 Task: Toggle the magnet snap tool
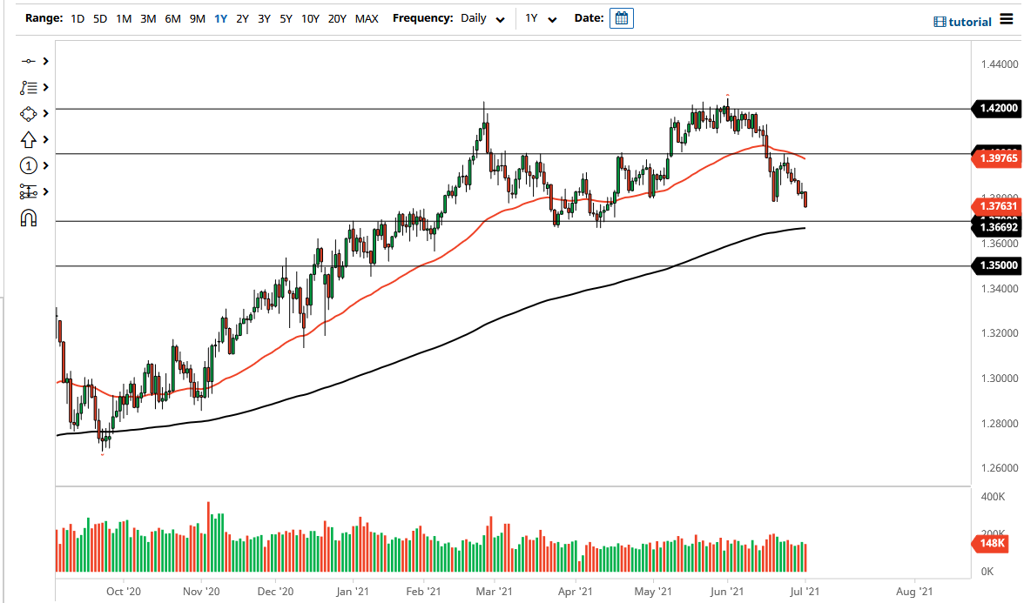[x=28, y=218]
